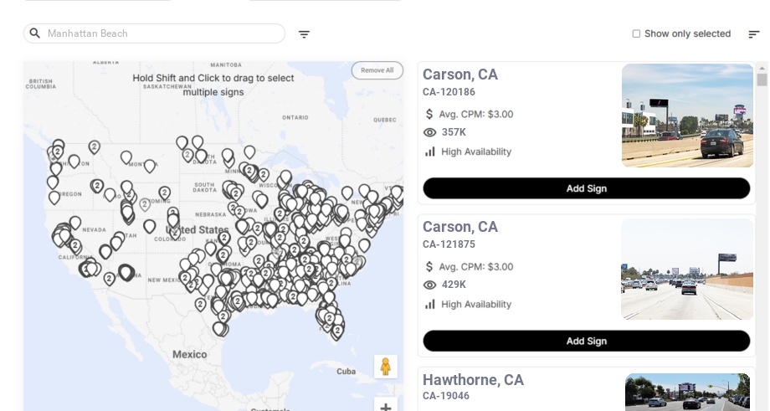Image resolution: width=770 pixels, height=411 pixels.
Task: Click the impressions eye icon for CA-120186
Action: pyautogui.click(x=430, y=132)
